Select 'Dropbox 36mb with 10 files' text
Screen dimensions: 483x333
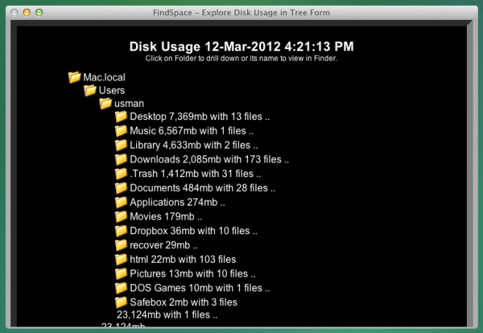click(193, 231)
